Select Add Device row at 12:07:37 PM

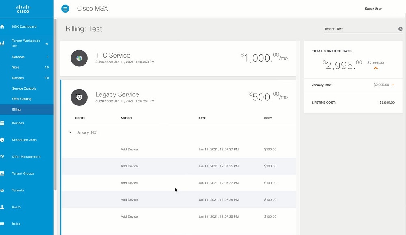point(178,149)
